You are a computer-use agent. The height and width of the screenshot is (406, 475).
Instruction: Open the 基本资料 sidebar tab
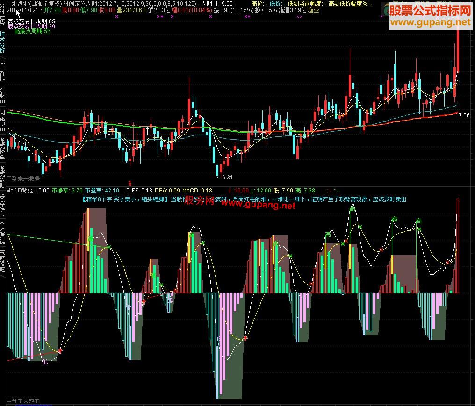tap(2, 70)
